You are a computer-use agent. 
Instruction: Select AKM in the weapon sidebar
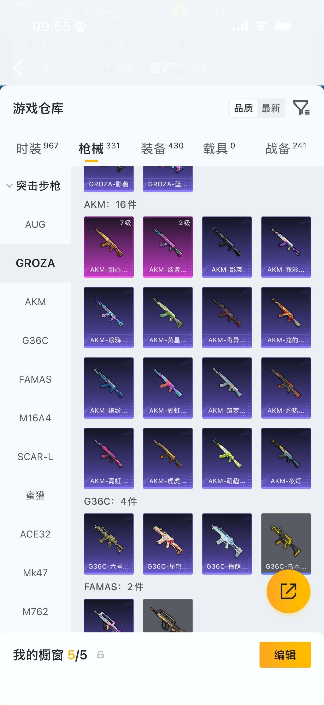[35, 302]
